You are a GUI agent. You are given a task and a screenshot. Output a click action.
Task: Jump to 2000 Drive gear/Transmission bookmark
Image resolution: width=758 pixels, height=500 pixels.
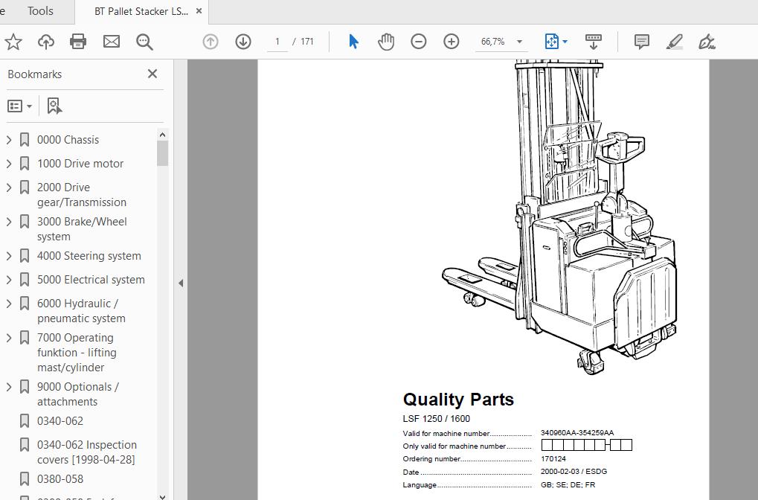[x=82, y=195]
